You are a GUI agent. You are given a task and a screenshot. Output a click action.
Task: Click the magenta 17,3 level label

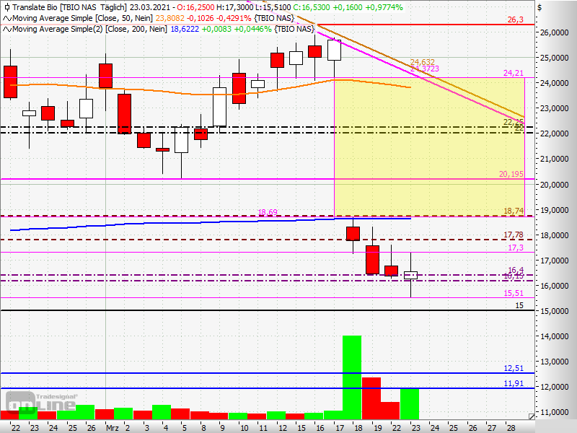coord(516,248)
